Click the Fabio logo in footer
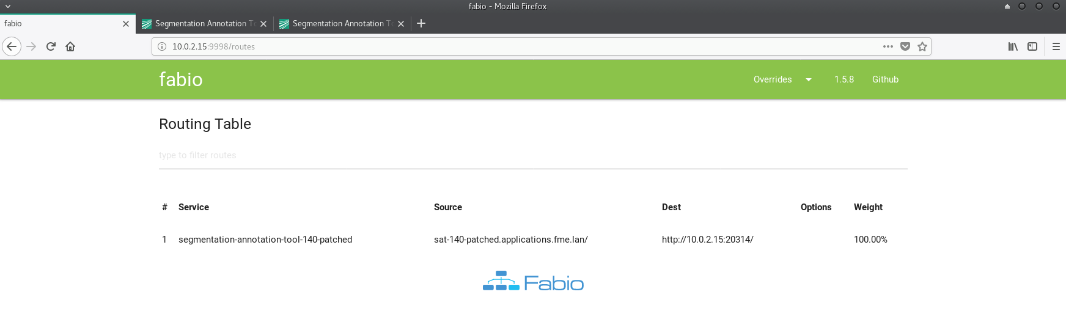1066x319 pixels. (x=533, y=282)
